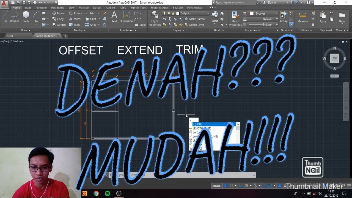Activate the Copy command
The height and width of the screenshot is (198, 352).
(58, 19)
